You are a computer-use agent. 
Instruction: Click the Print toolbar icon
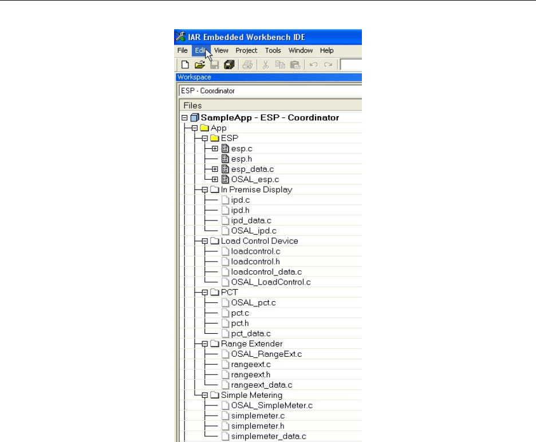click(247, 65)
